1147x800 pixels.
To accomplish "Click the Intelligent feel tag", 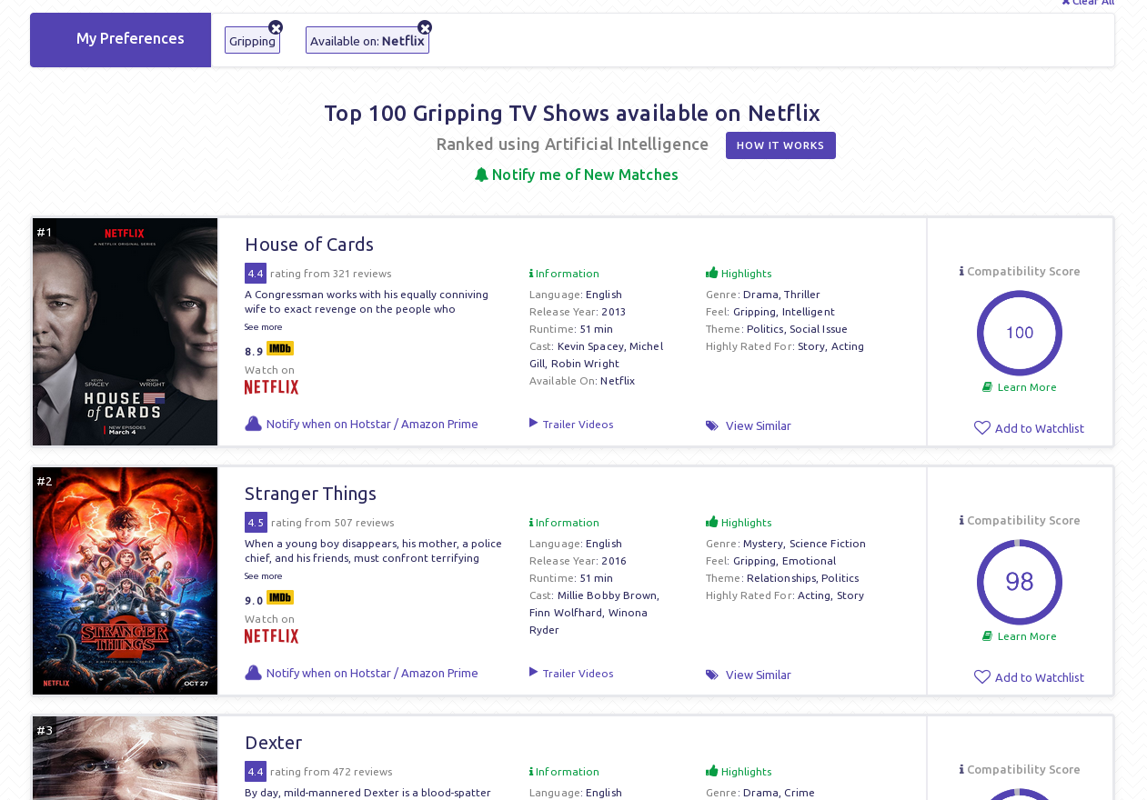I will (x=809, y=312).
